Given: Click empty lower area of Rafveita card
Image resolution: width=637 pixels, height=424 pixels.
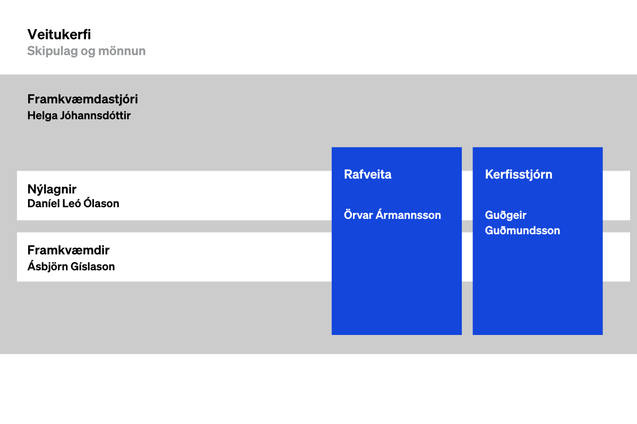Looking at the screenshot, I should [397, 297].
